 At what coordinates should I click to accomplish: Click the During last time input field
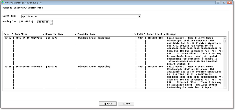pyautogui.click(x=43, y=22)
